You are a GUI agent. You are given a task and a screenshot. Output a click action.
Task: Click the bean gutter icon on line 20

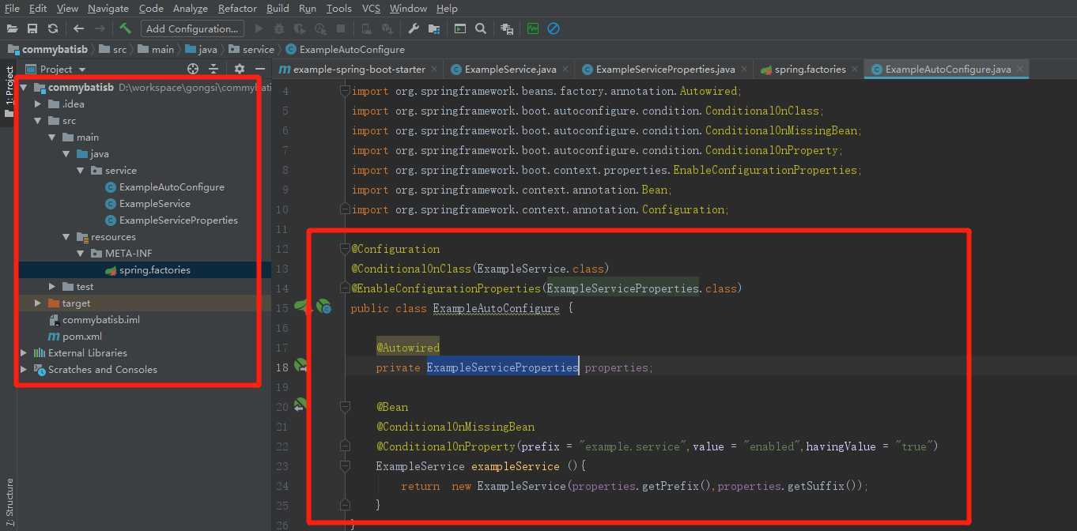(300, 405)
